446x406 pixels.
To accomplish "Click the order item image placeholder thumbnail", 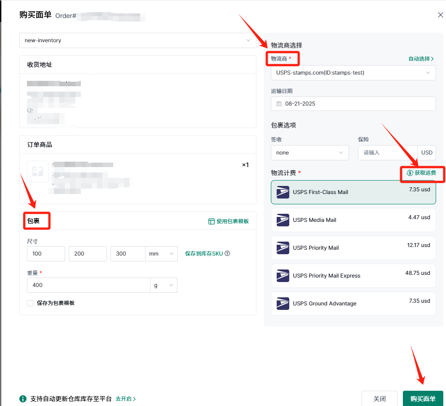I will click(x=38, y=172).
